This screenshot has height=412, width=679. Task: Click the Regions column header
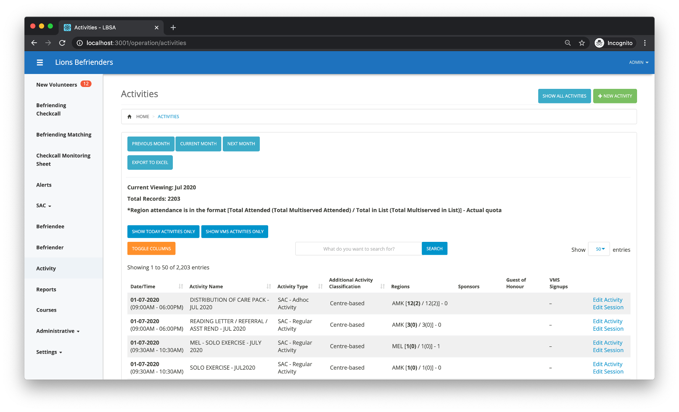coord(400,286)
